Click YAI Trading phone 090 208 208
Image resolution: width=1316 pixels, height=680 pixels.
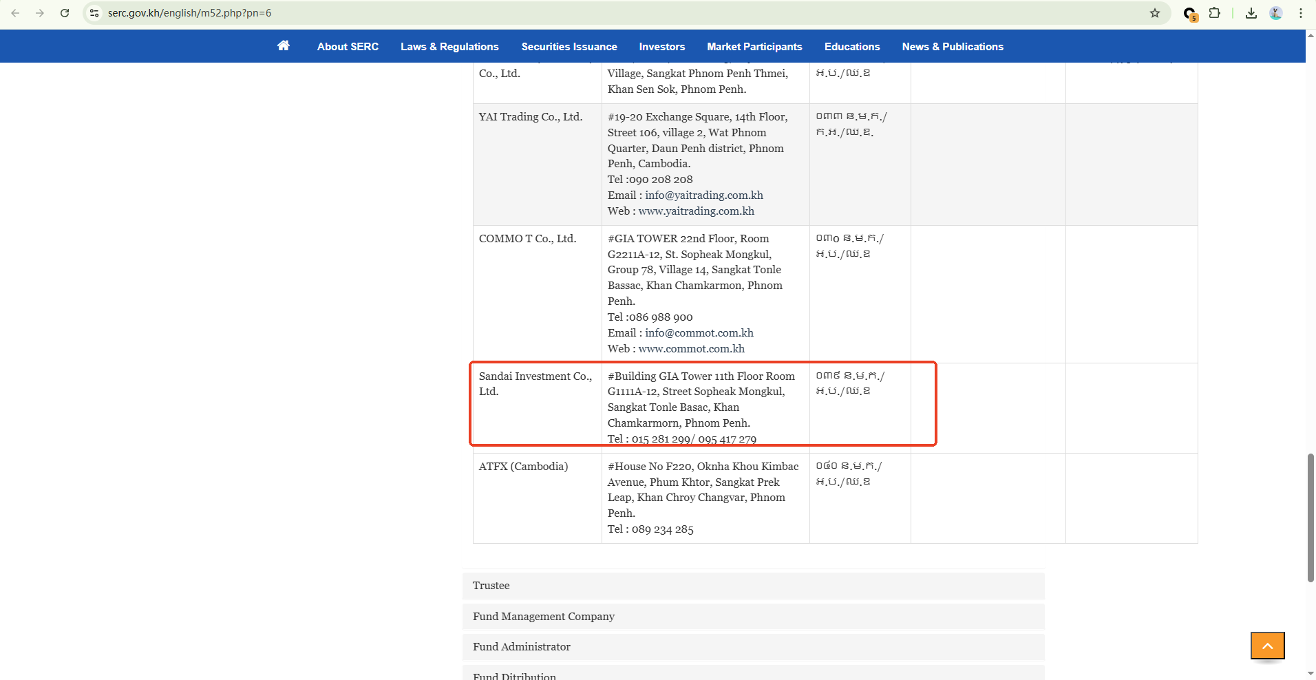661,180
